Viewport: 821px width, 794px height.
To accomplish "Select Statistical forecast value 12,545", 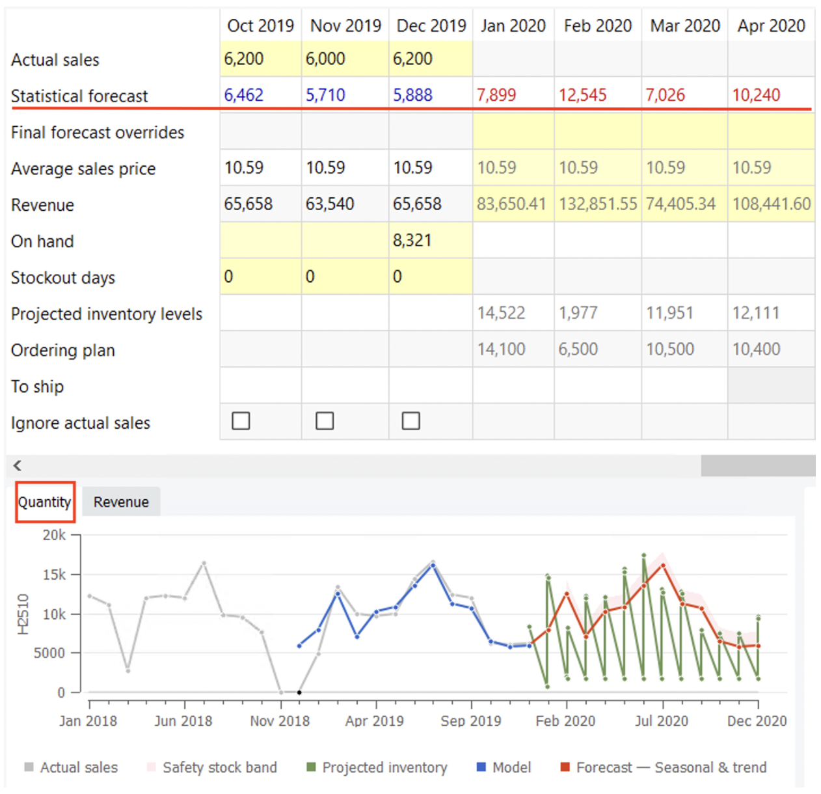I will click(583, 95).
